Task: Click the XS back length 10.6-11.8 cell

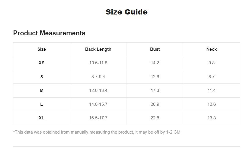Action: 98,63
